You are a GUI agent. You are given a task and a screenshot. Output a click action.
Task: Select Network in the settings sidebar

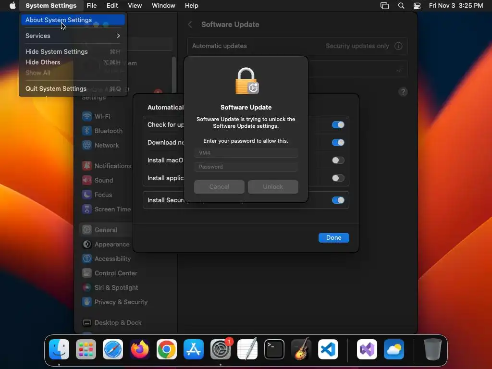coord(100,145)
